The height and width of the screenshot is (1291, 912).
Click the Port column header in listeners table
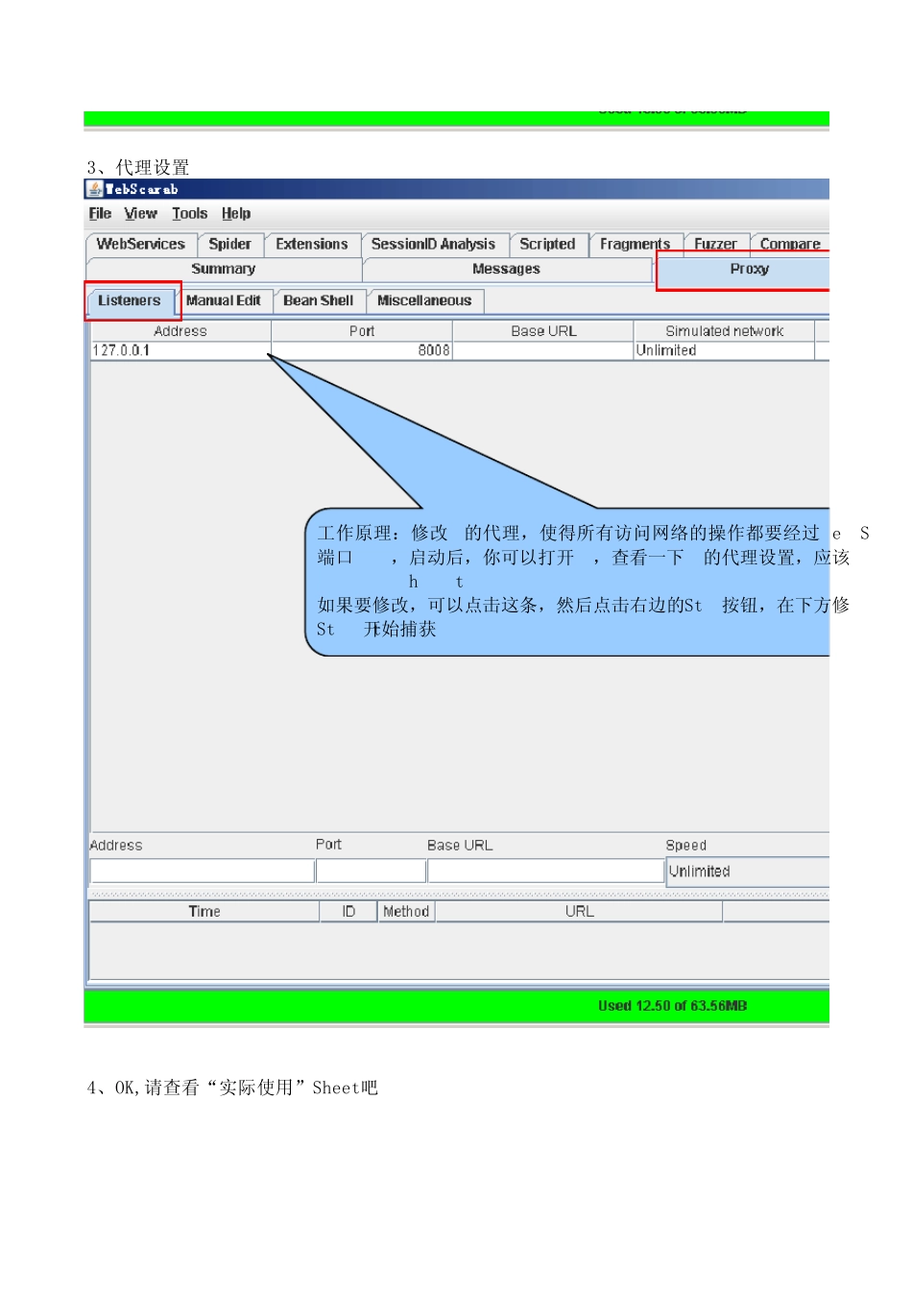pyautogui.click(x=362, y=331)
